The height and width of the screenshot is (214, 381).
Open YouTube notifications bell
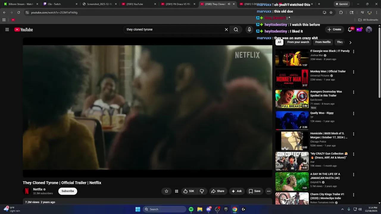[x=350, y=29]
